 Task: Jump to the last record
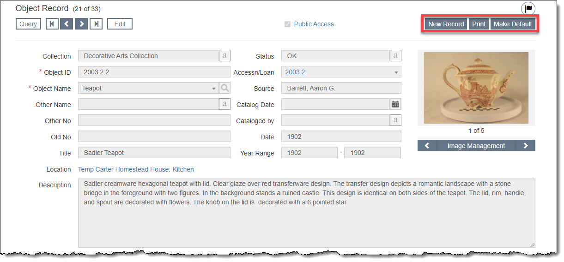coord(96,24)
